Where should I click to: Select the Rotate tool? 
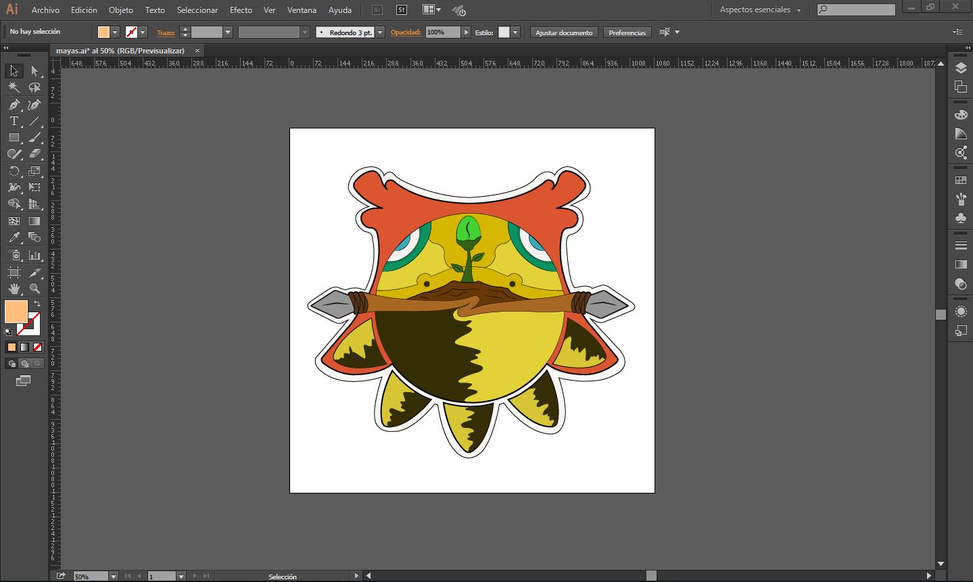point(14,171)
